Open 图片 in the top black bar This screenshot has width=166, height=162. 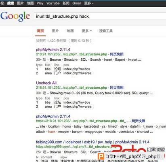click(x=20, y=3)
